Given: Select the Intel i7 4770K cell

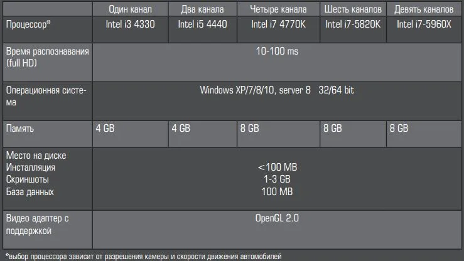Looking at the screenshot, I should tap(278, 24).
